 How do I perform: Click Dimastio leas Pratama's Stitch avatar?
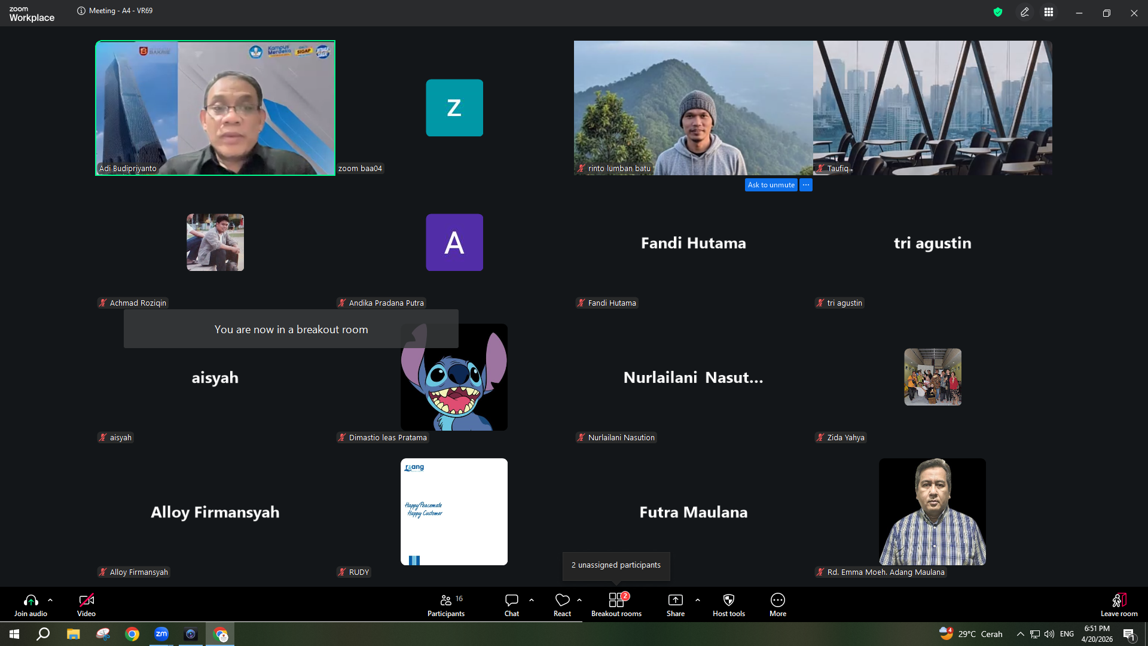point(454,377)
